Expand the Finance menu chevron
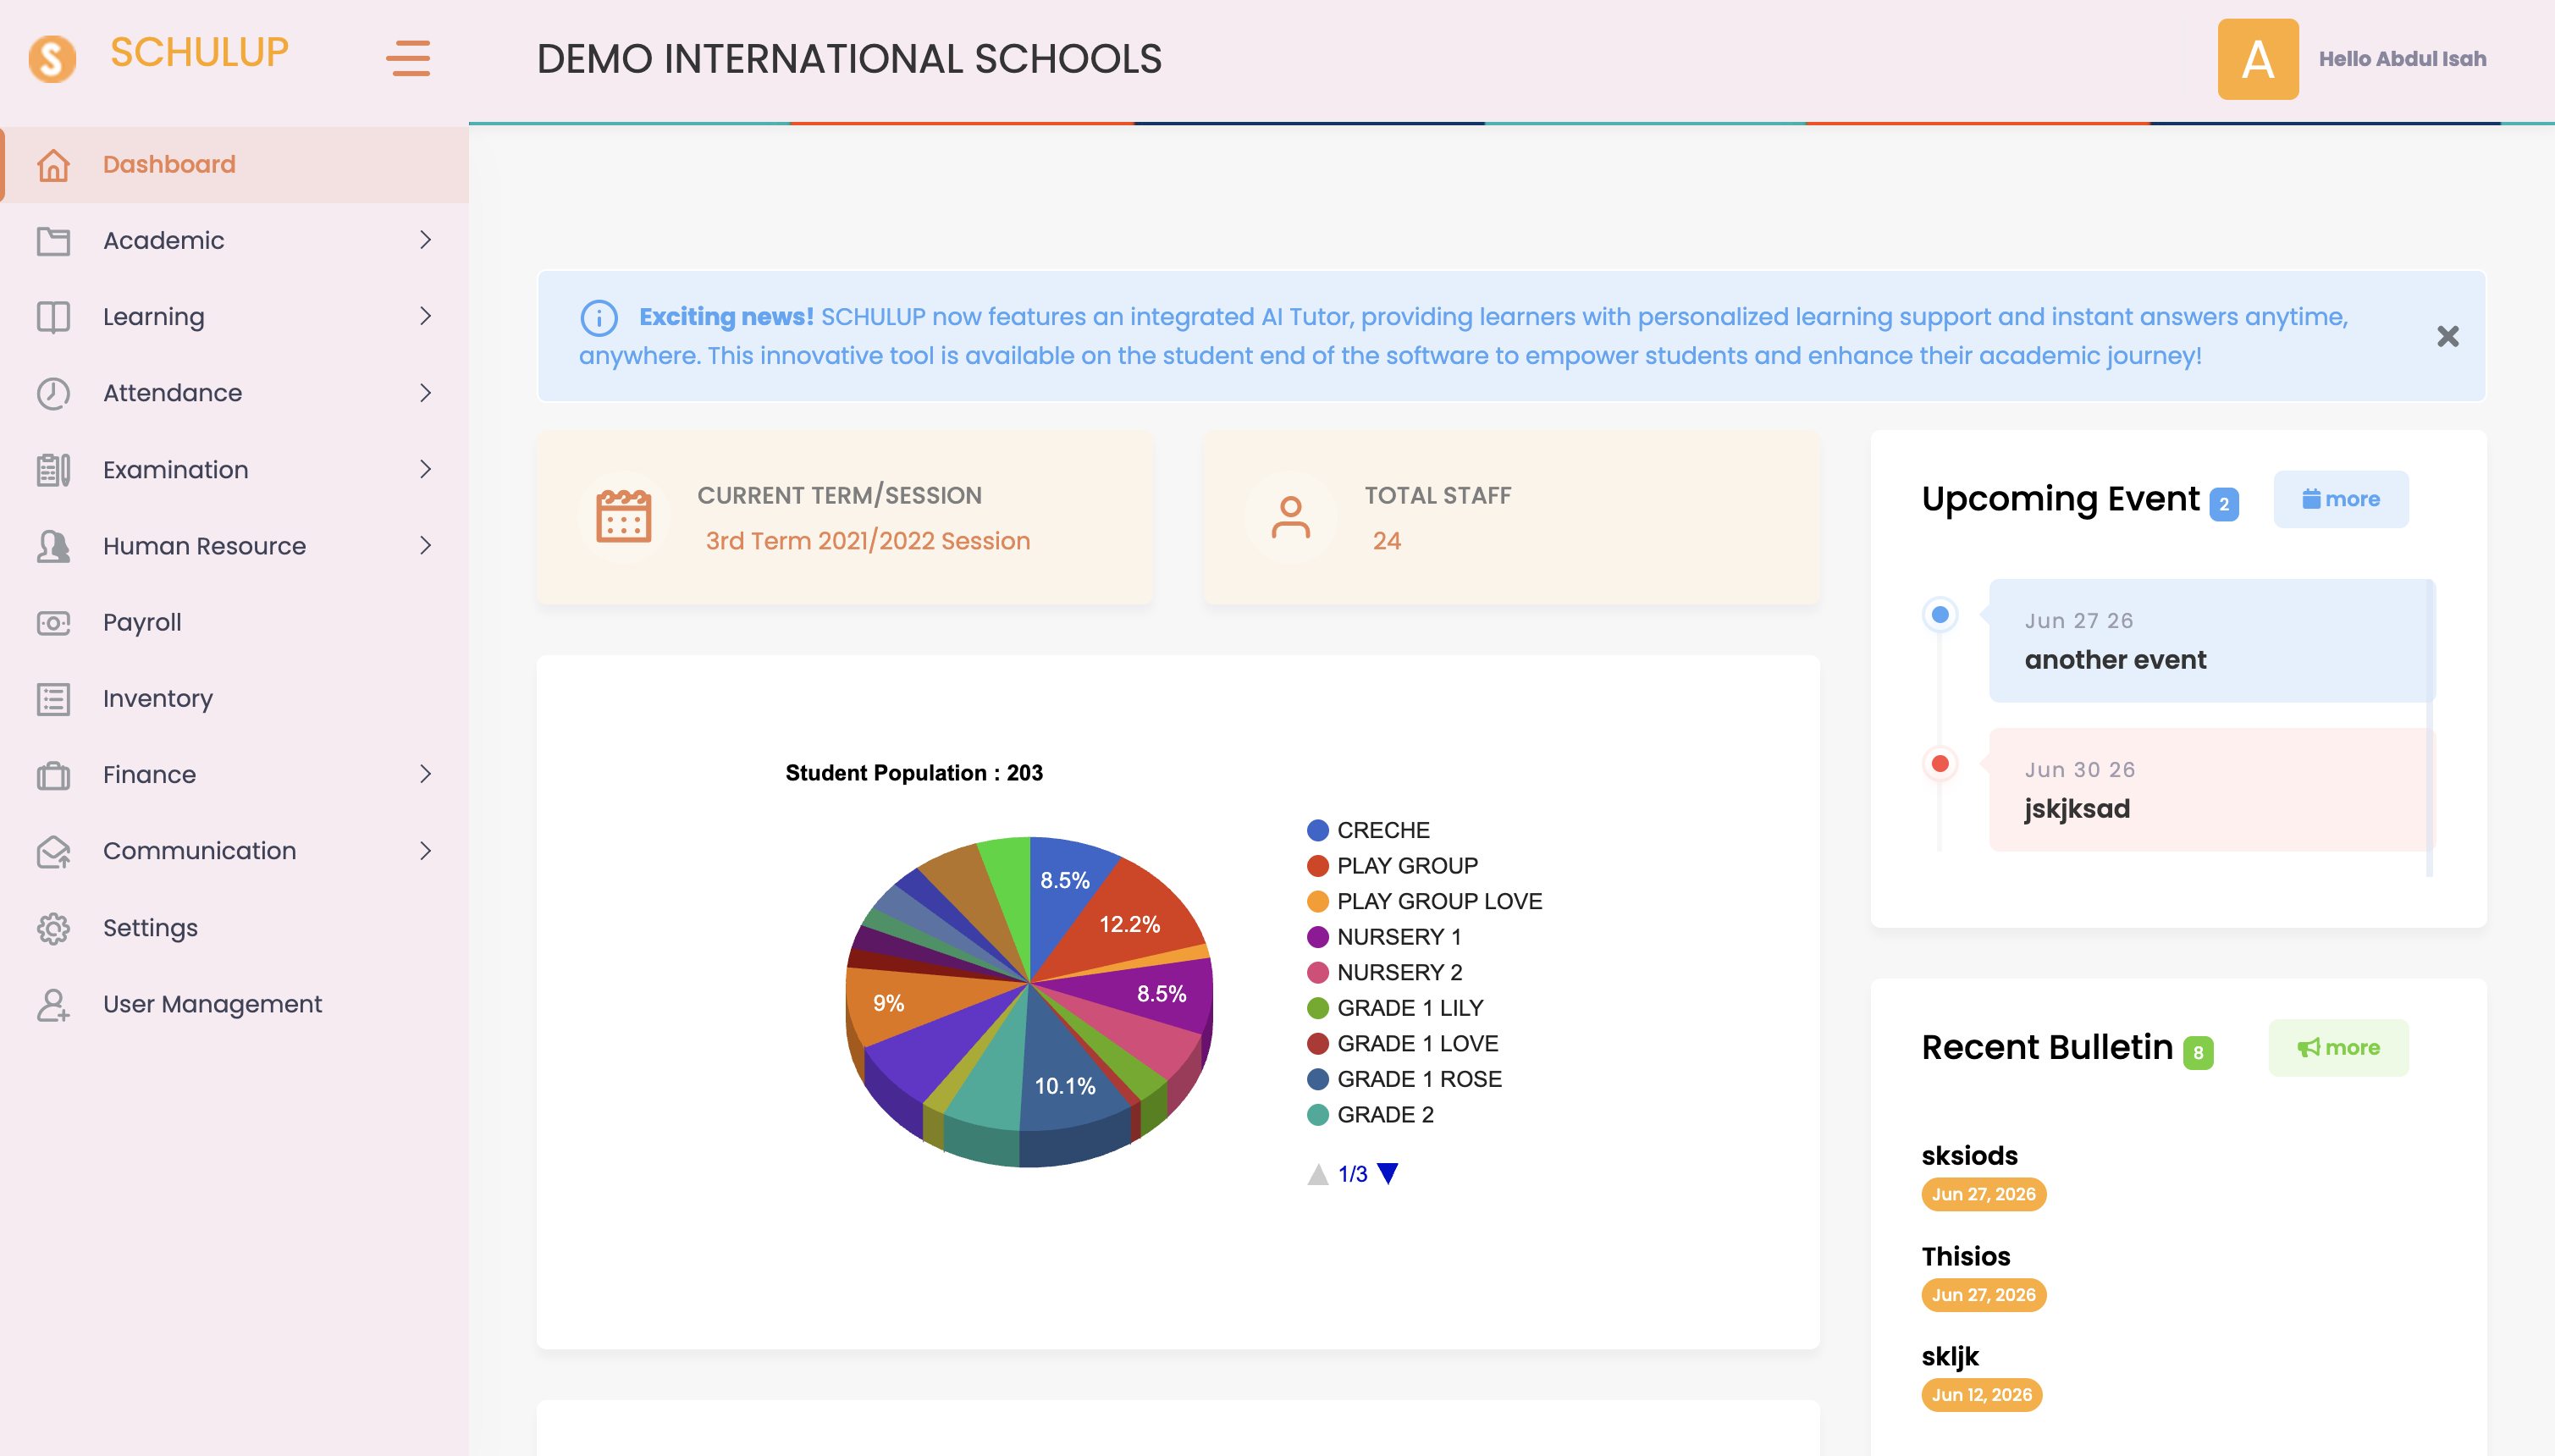This screenshot has height=1456, width=2555. coord(425,774)
